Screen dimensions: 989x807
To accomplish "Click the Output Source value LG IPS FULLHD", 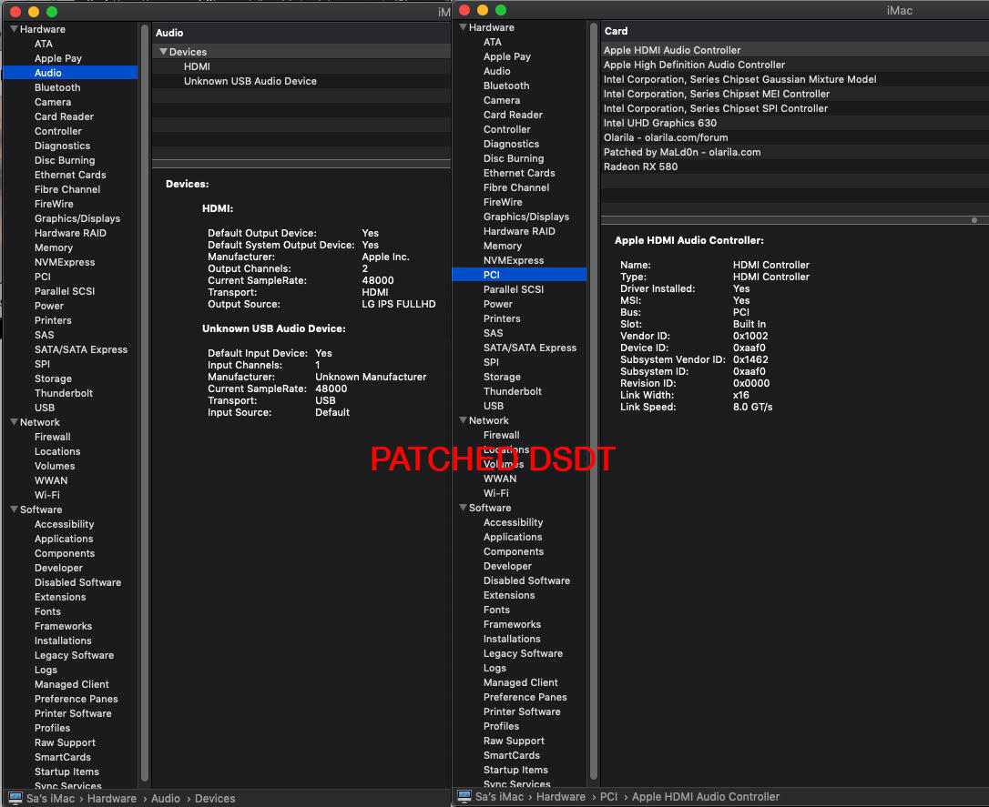I will [399, 304].
